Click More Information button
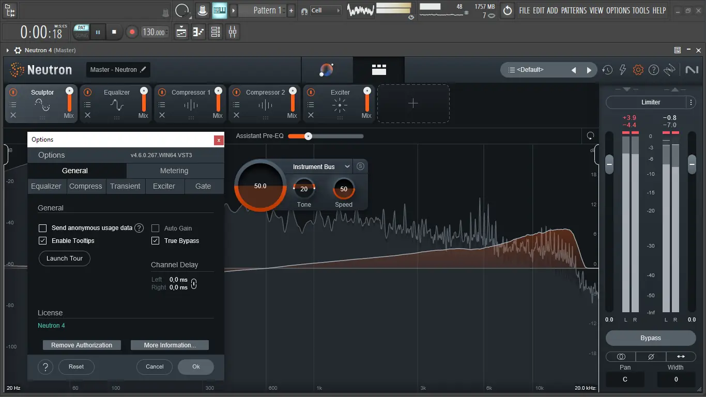The width and height of the screenshot is (706, 397). pos(170,345)
